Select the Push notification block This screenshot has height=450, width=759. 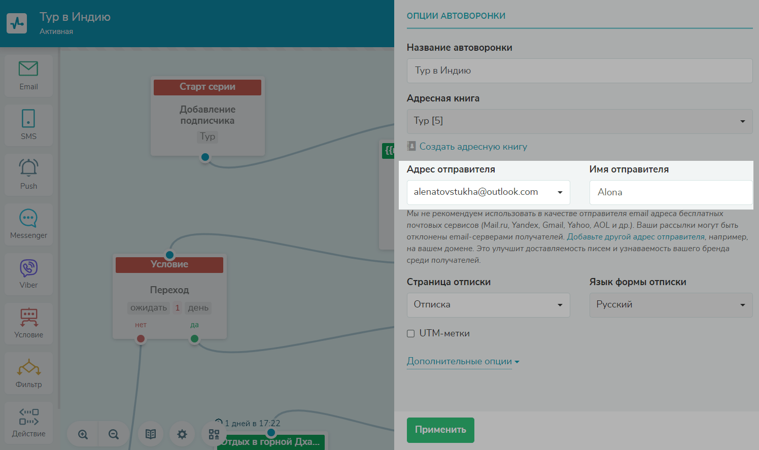pyautogui.click(x=28, y=174)
